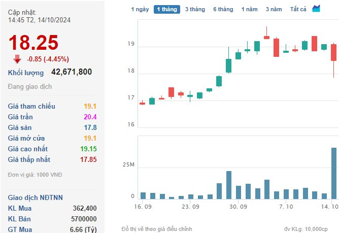Click the Giá thấp nhất value 17.85

point(88,159)
